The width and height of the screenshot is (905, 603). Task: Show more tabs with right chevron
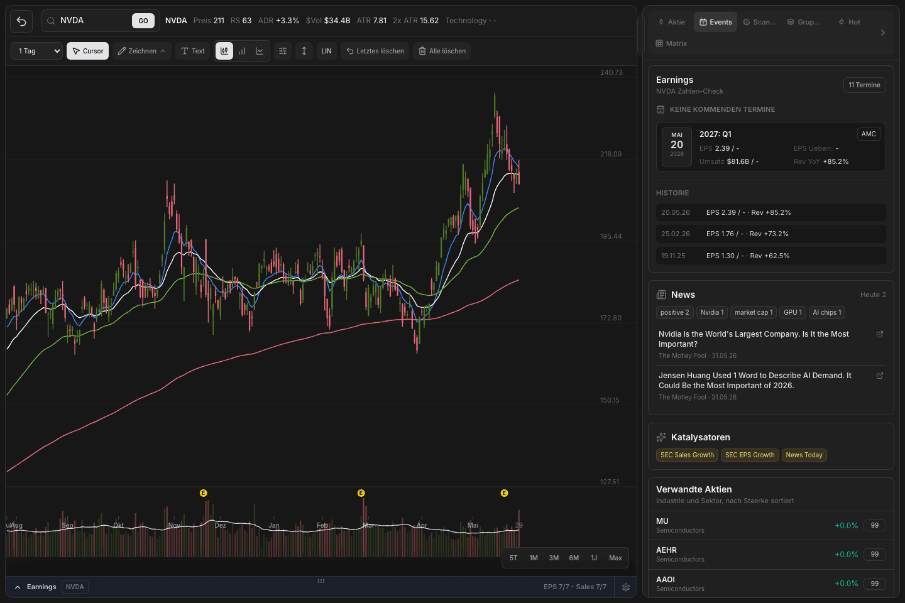(x=882, y=33)
